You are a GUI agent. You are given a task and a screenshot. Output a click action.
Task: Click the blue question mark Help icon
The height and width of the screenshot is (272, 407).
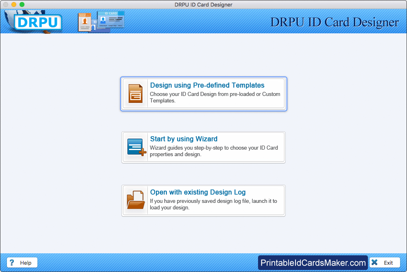(12, 262)
